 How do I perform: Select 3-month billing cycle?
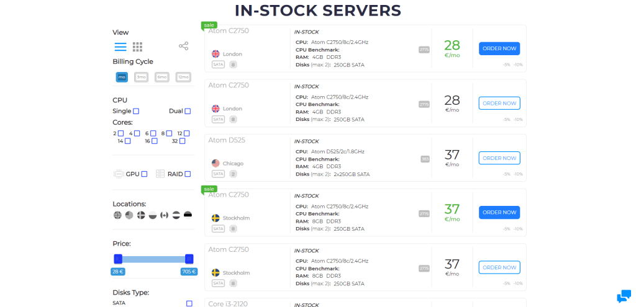pyautogui.click(x=141, y=77)
